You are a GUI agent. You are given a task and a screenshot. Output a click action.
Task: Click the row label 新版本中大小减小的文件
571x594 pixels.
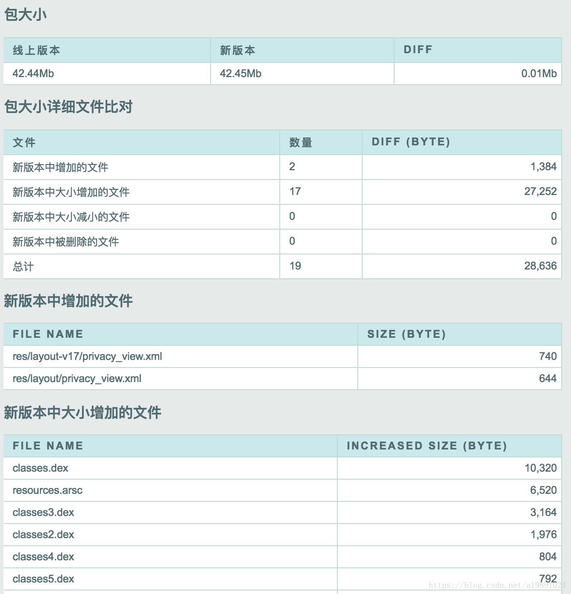point(71,217)
